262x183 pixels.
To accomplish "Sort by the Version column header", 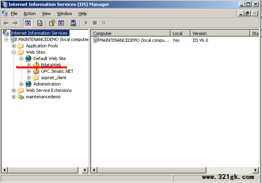I will [220, 33].
